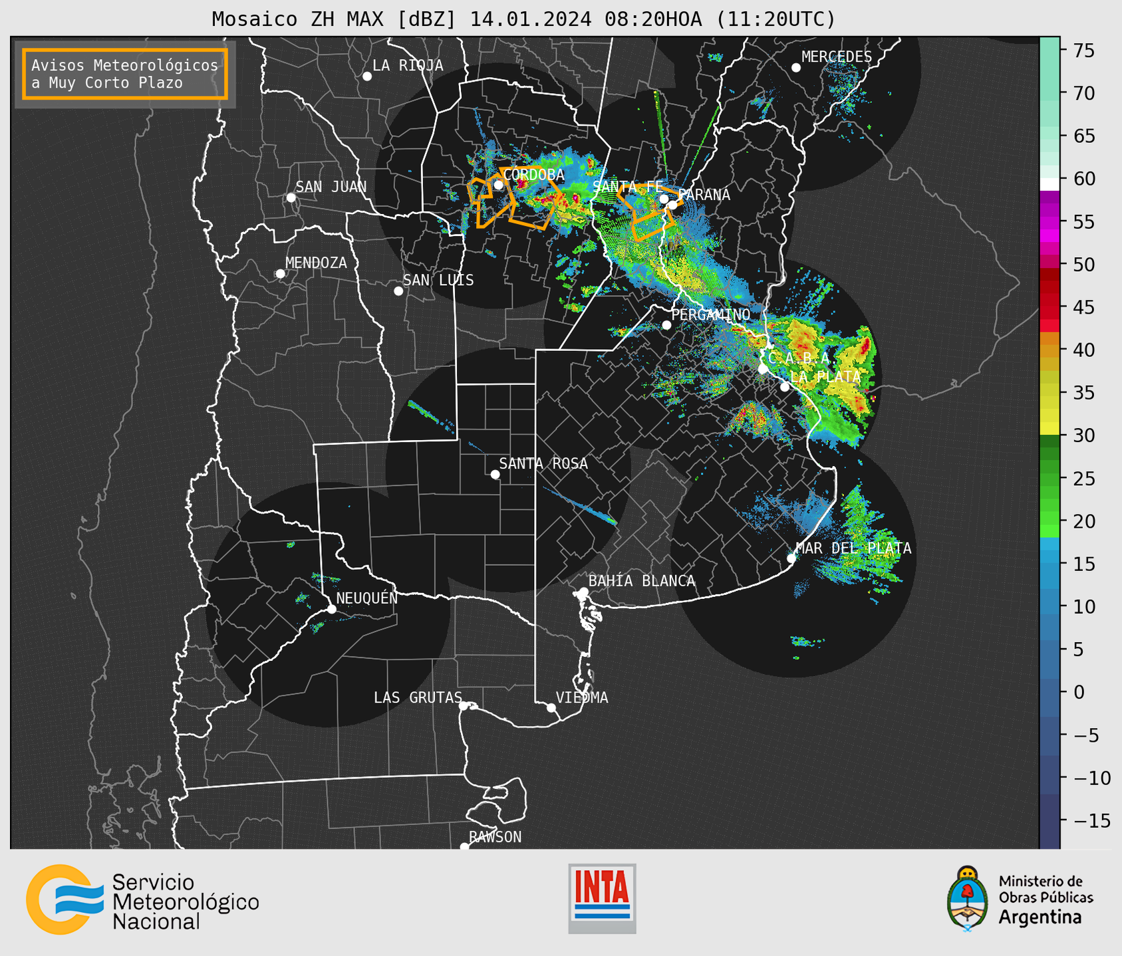
Task: Click the blue 10 dBZ color band
Action: click(x=1050, y=607)
